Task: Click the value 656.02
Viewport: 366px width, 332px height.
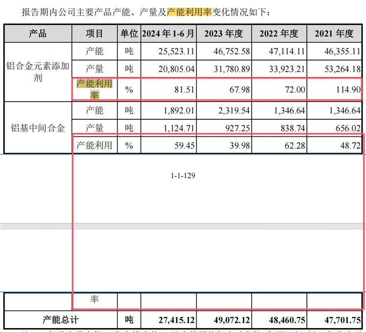Action: 348,128
